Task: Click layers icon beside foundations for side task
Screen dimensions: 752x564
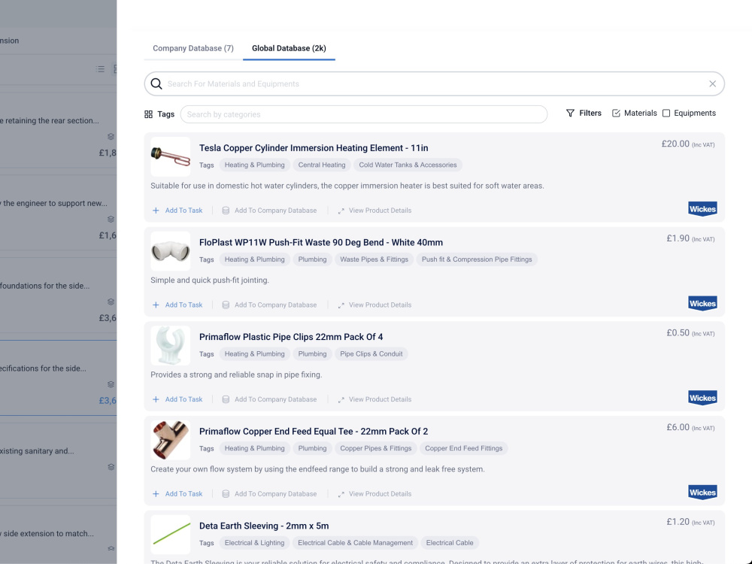Action: click(x=111, y=302)
